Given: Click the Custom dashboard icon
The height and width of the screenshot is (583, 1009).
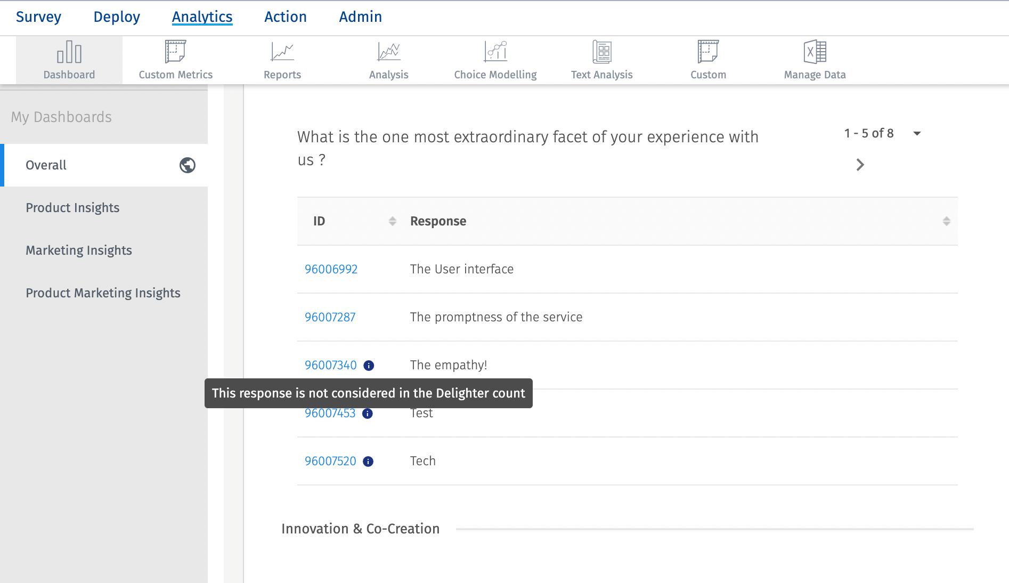Looking at the screenshot, I should pos(708,59).
